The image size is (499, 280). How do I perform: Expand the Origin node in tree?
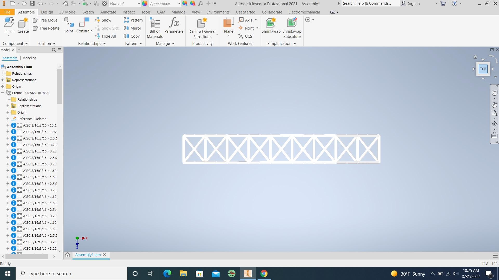click(3, 86)
